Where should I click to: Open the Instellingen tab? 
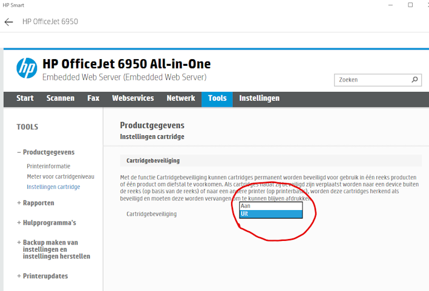point(260,98)
